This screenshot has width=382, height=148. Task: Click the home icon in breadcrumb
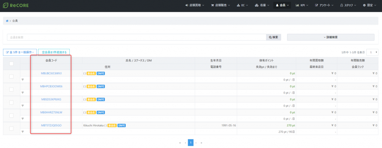7,21
